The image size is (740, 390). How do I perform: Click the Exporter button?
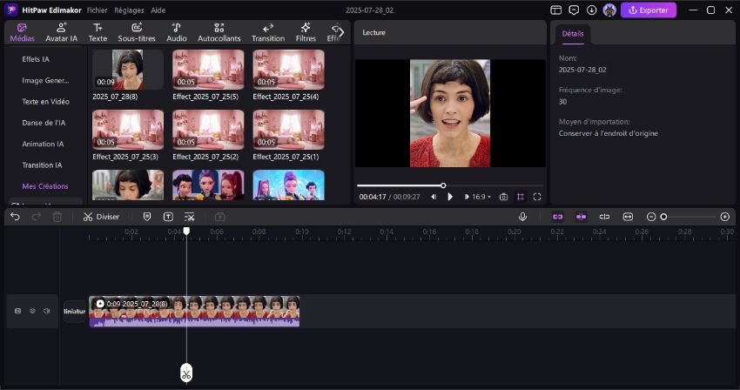coord(648,10)
